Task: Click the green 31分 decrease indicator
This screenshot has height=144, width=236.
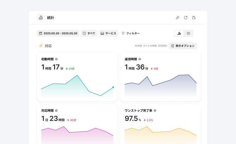Action: tap(70, 69)
